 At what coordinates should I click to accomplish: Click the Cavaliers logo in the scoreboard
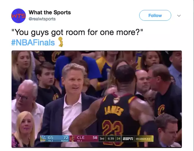[x=72, y=139]
